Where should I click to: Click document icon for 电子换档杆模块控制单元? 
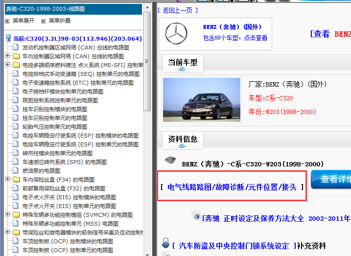[16, 92]
